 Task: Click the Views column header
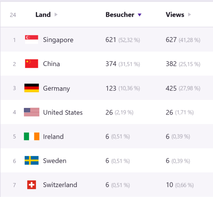175,15
